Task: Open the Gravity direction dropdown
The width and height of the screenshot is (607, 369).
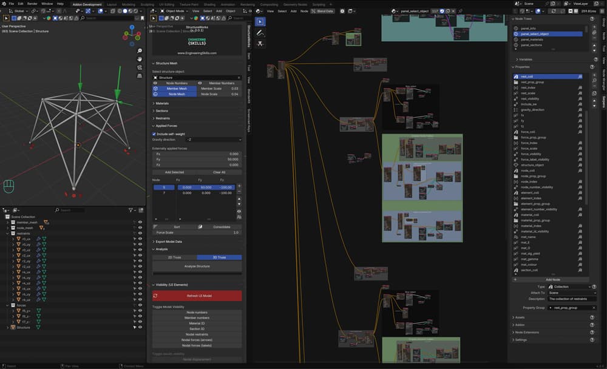Action: 212,140
